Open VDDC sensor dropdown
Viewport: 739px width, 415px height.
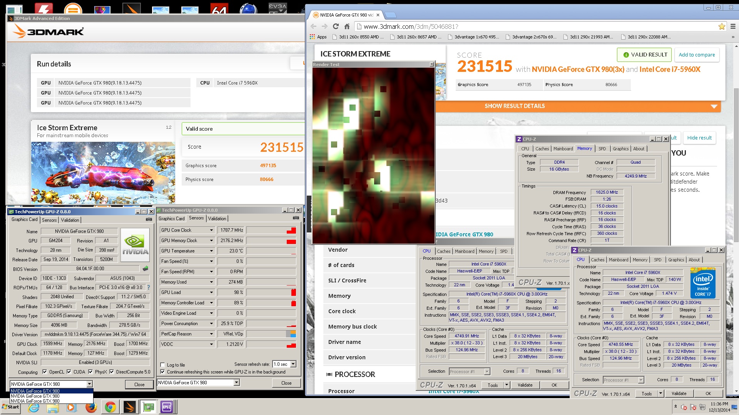click(211, 344)
